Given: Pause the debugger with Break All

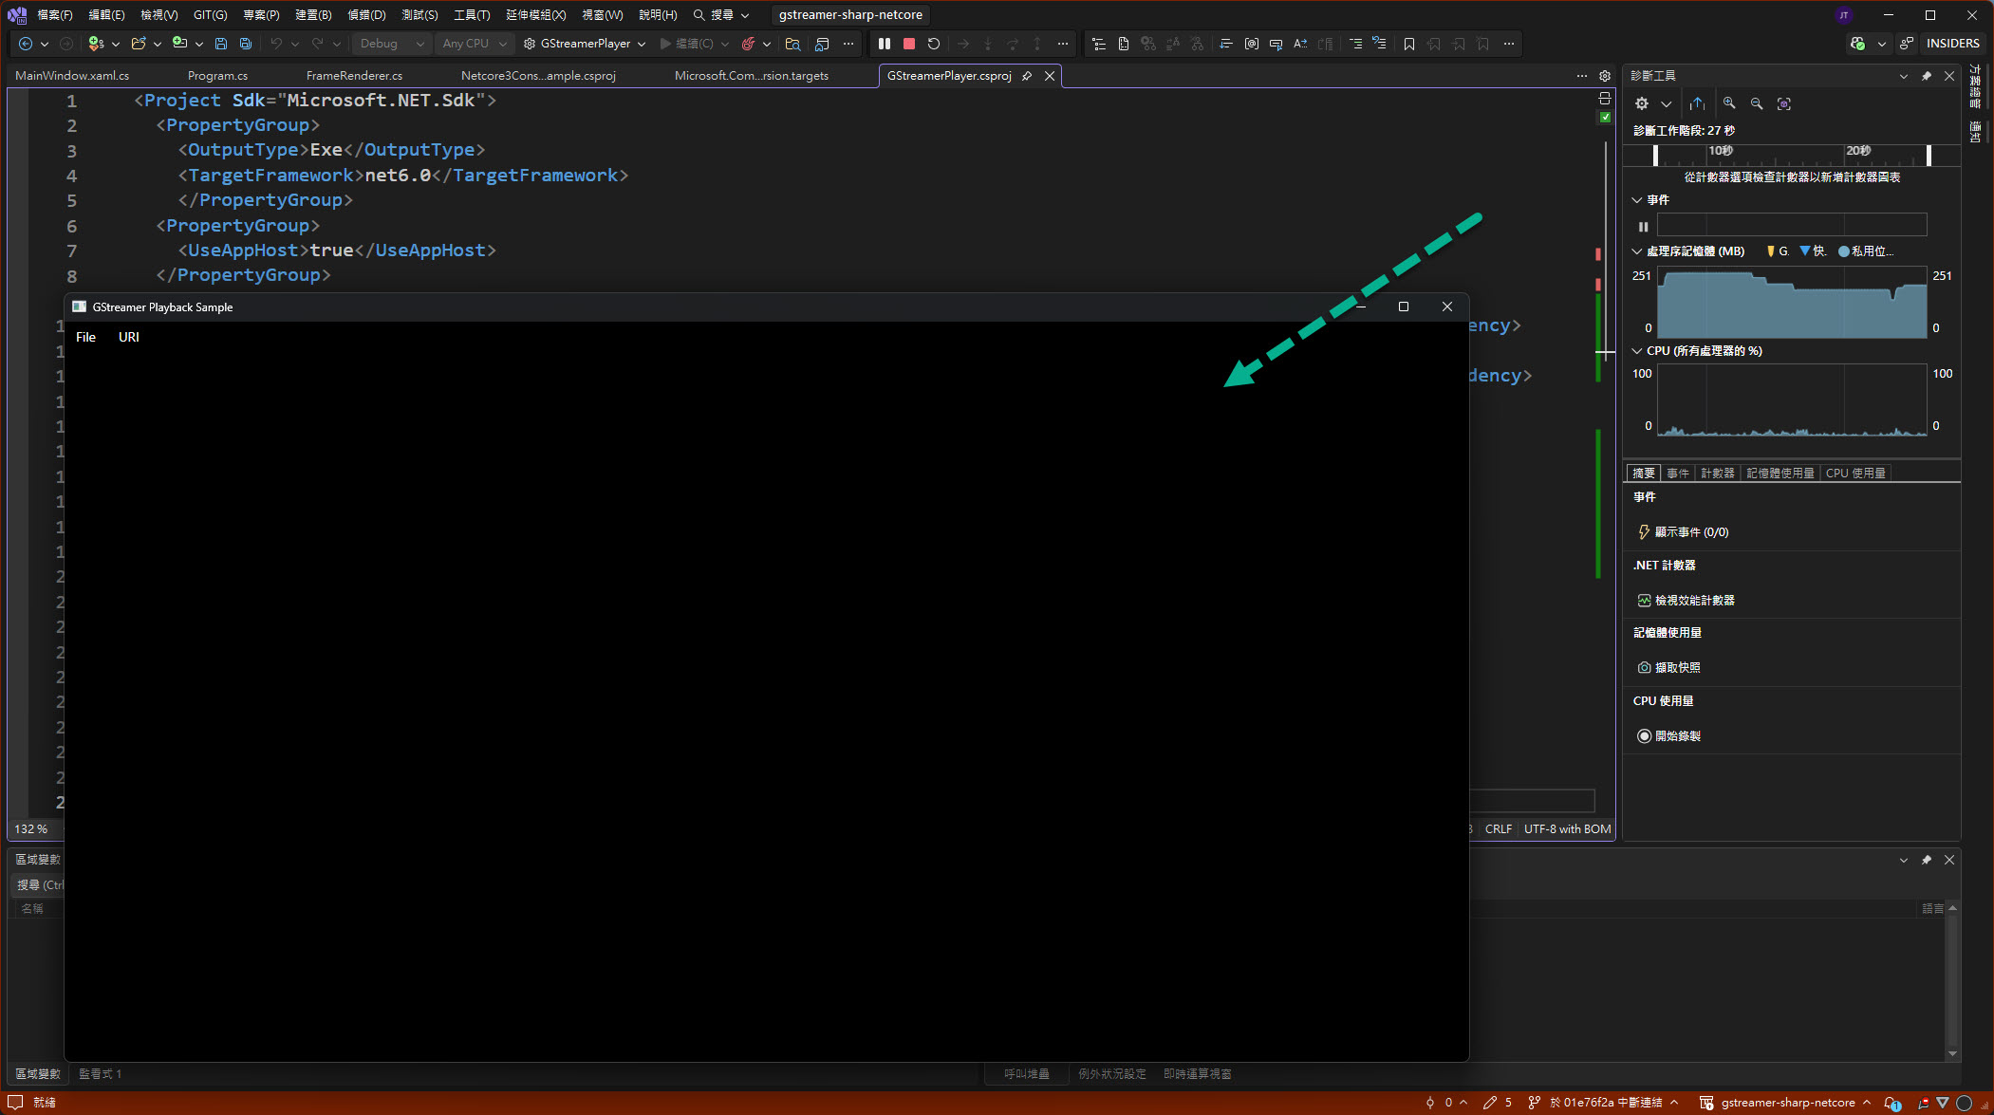Looking at the screenshot, I should coord(885,44).
